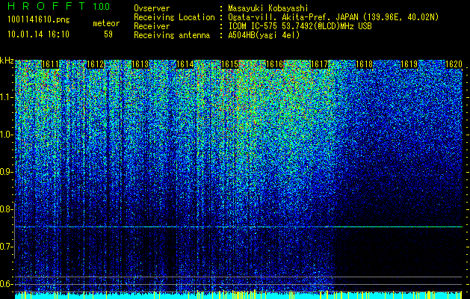Click the kHz axis unit label
Viewport: 470px width, 299px height.
point(7,61)
